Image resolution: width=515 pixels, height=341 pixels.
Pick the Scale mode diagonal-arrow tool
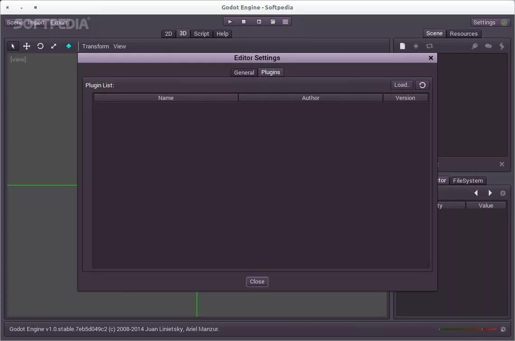[54, 46]
